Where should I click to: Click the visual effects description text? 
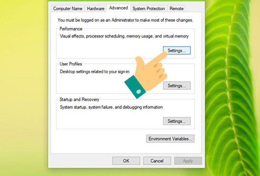tap(124, 36)
